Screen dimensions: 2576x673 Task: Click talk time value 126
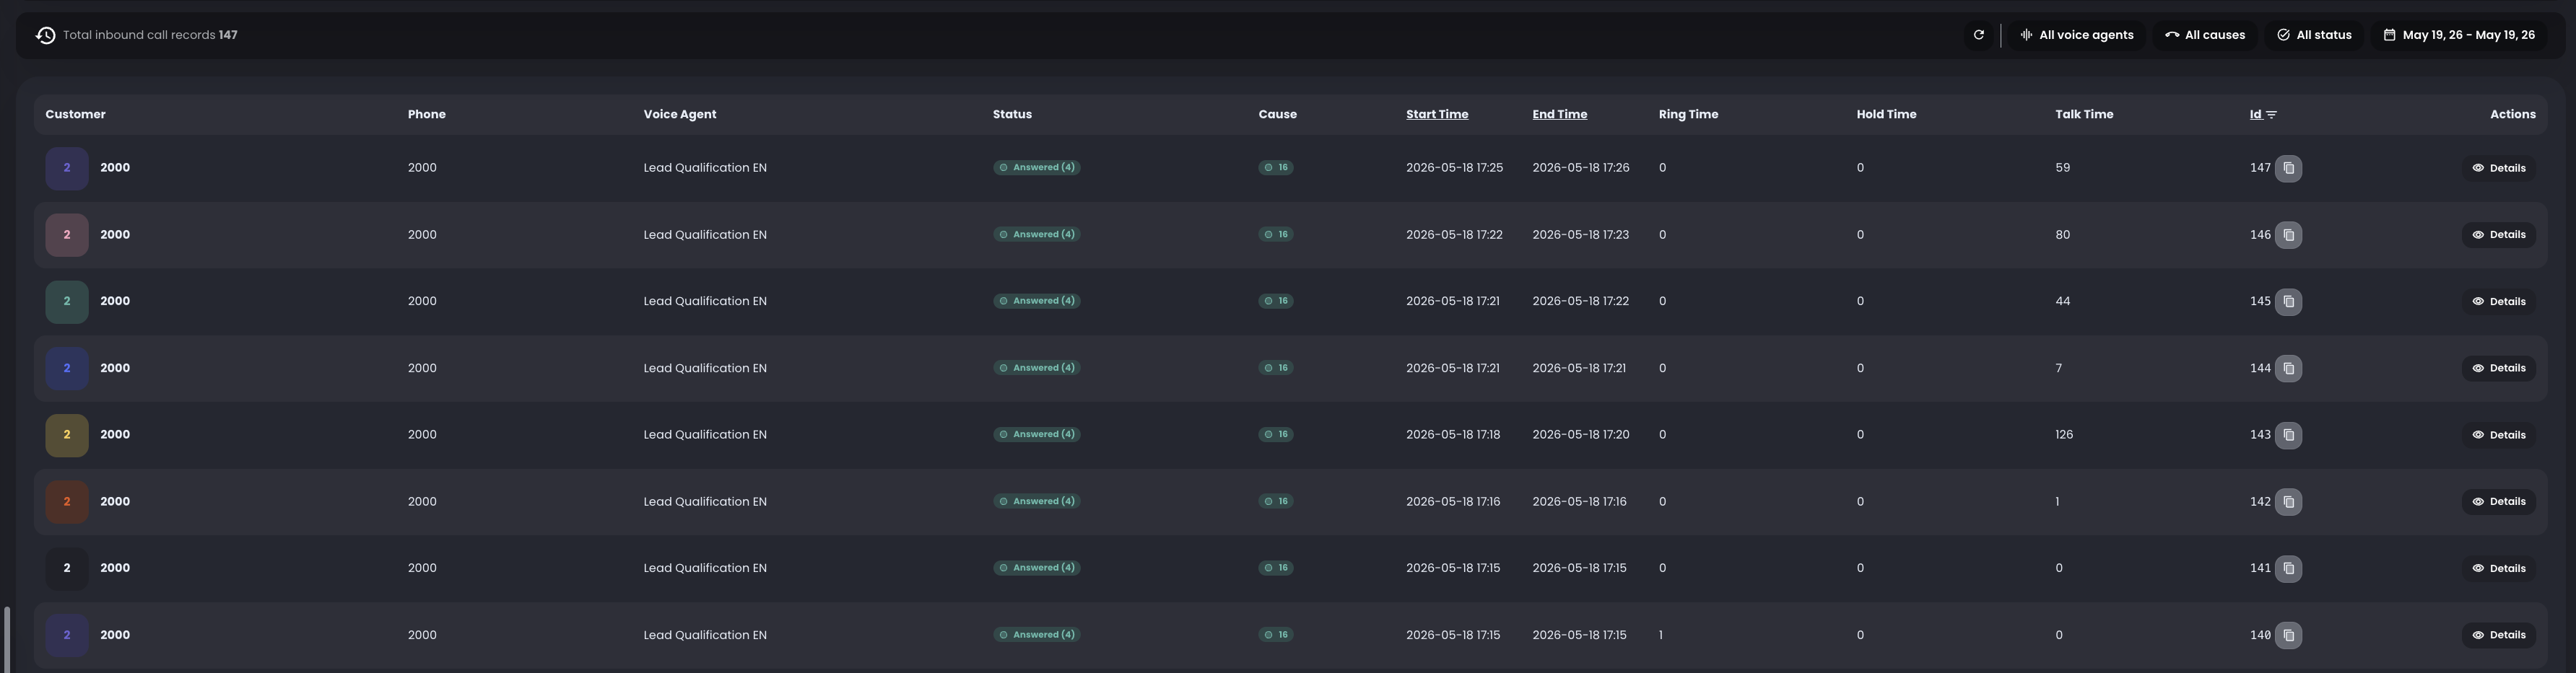pos(2064,436)
